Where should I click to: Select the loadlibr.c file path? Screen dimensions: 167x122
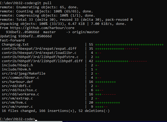click(x=39, y=53)
